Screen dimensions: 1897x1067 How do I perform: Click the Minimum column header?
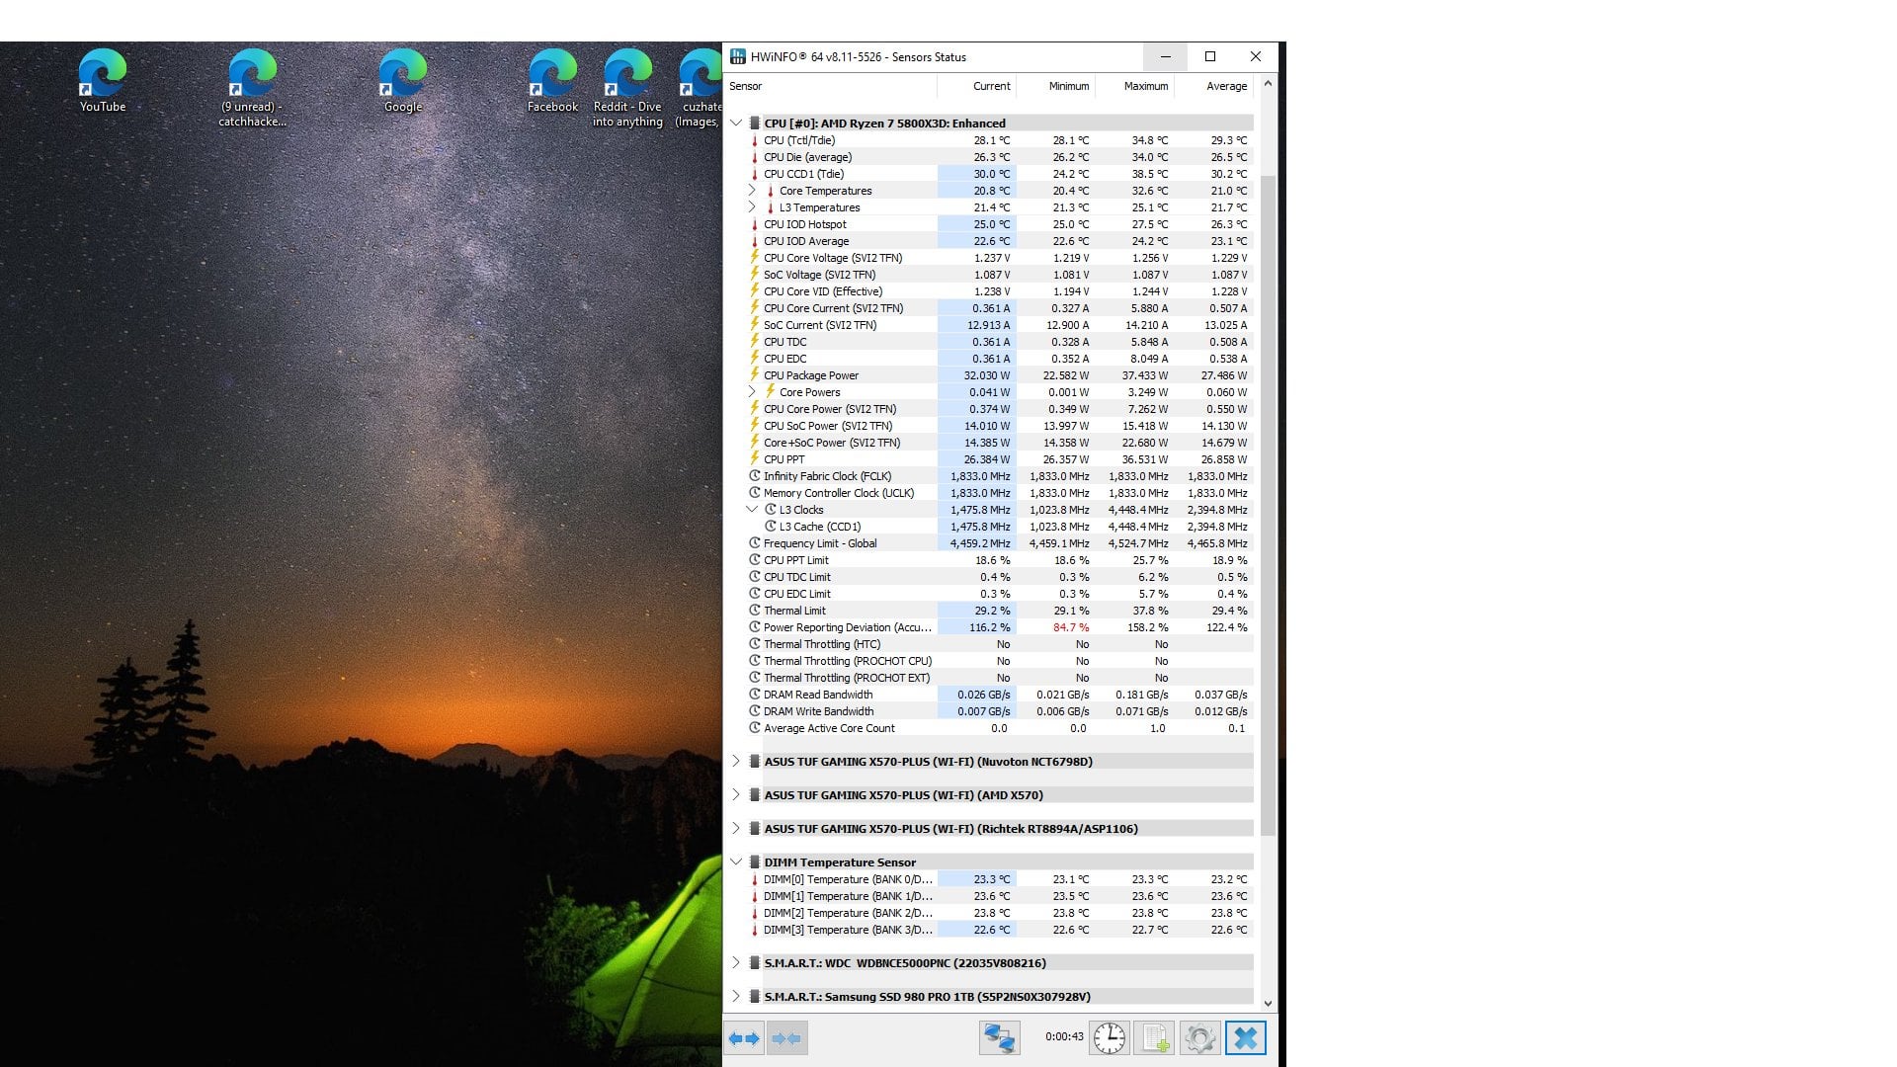click(x=1055, y=86)
